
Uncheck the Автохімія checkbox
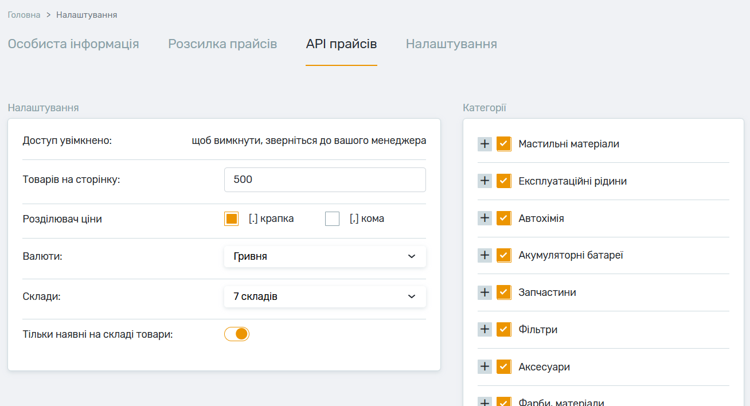coord(504,218)
